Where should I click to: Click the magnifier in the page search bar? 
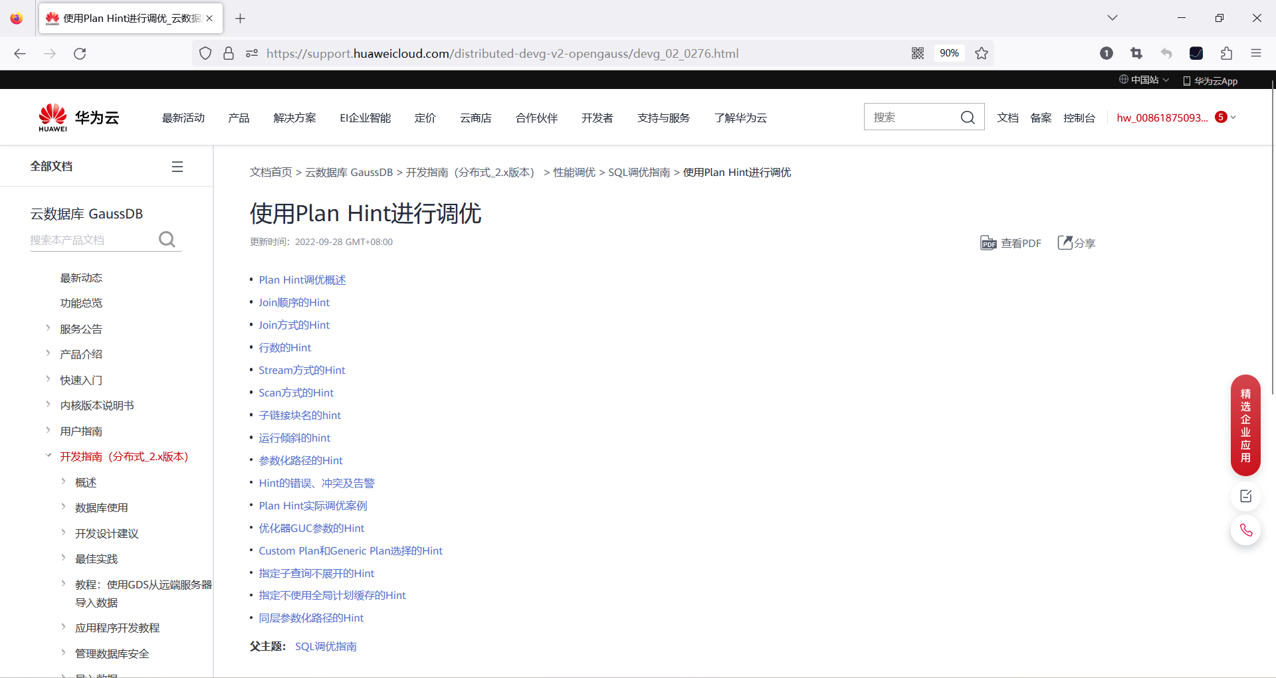click(968, 117)
